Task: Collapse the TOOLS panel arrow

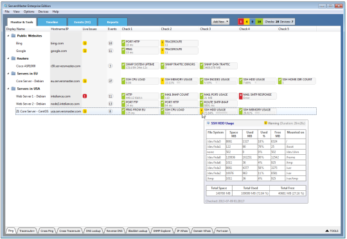Action: [x=327, y=231]
